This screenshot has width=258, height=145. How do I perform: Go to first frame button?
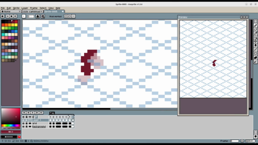(24, 113)
